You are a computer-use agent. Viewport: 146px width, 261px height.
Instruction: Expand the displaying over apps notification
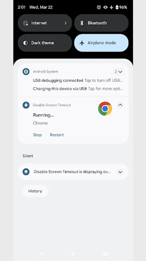point(120,172)
